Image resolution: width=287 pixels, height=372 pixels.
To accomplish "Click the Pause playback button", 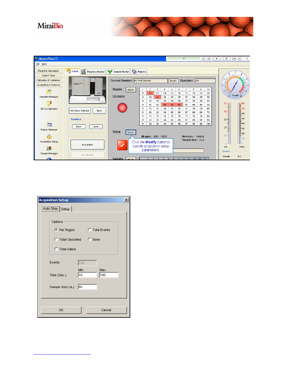I will [x=227, y=58].
